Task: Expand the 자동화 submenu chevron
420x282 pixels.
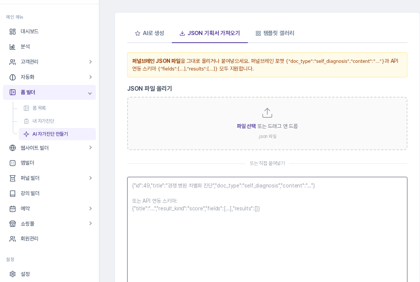Action: 90,77
